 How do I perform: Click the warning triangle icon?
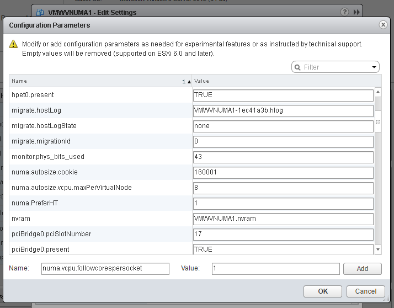(x=14, y=44)
